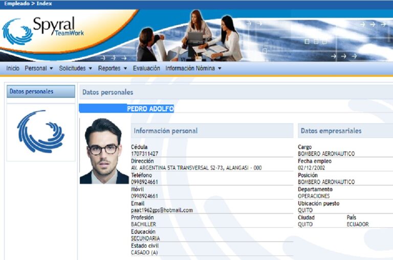
Task: Expand the Información Nómina dropdown
Action: tap(193, 68)
